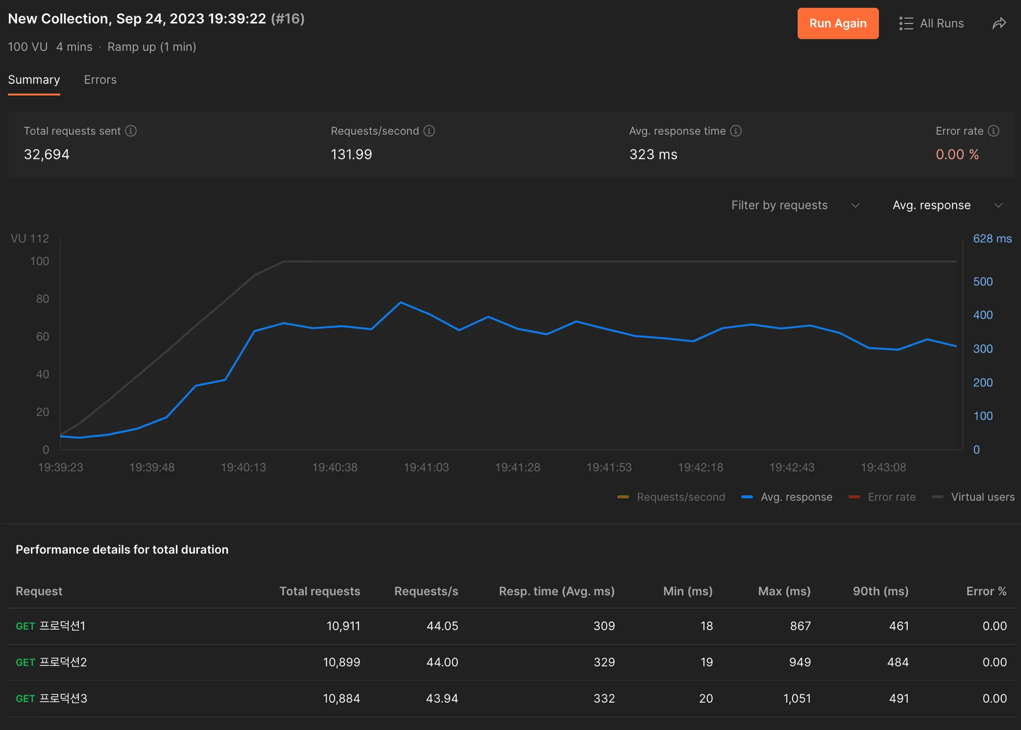This screenshot has width=1021, height=730.
Task: Switch to the Errors tab
Action: (x=100, y=80)
